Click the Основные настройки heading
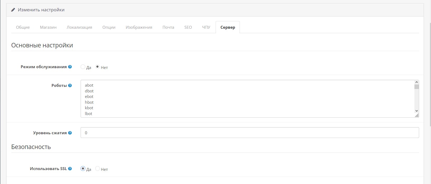The height and width of the screenshot is (184, 431). tap(42, 45)
